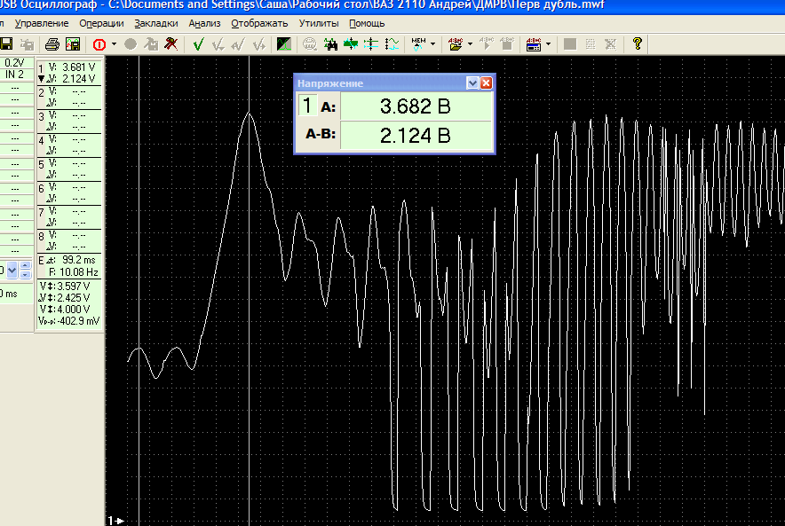Open the Утилиты menu
Screen dimensions: 785x526
319,23
